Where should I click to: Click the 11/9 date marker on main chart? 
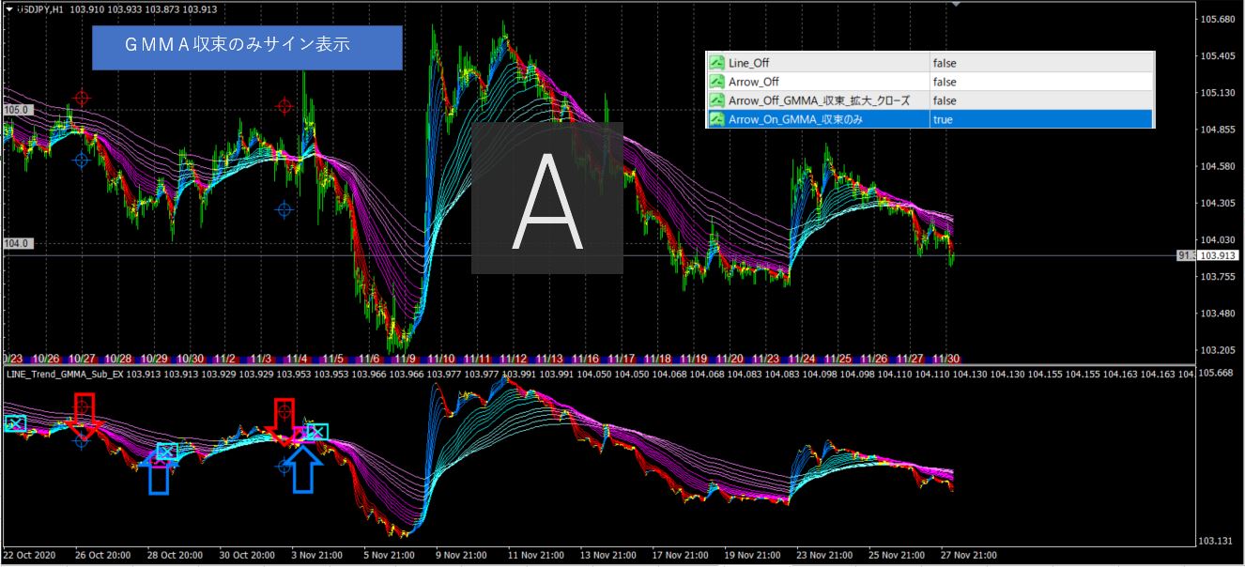coord(406,359)
